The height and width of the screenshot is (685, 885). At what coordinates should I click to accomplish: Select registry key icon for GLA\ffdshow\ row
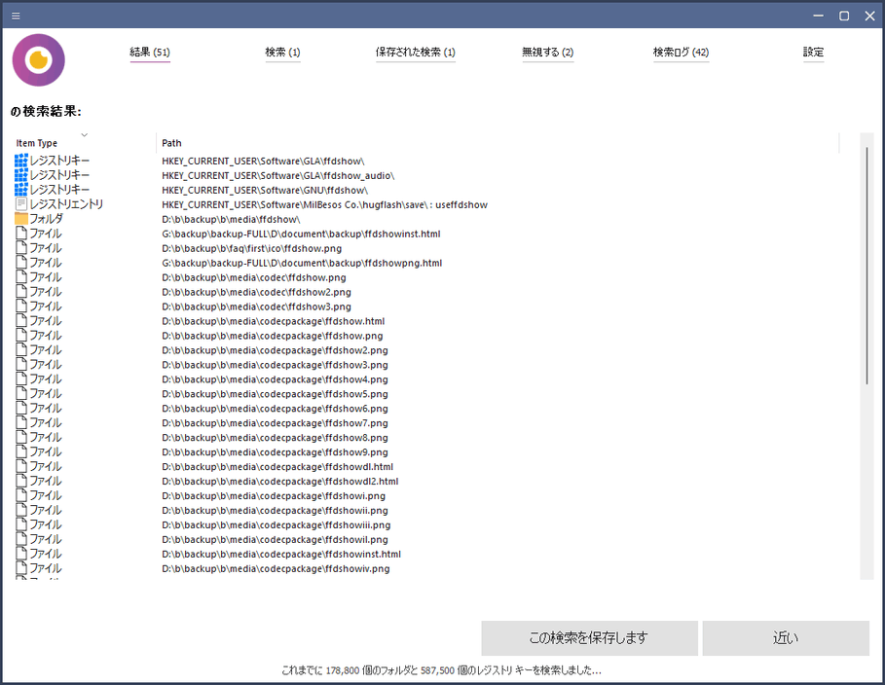pyautogui.click(x=20, y=161)
